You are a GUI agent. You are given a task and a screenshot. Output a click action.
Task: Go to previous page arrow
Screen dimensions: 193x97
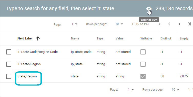[169, 24]
